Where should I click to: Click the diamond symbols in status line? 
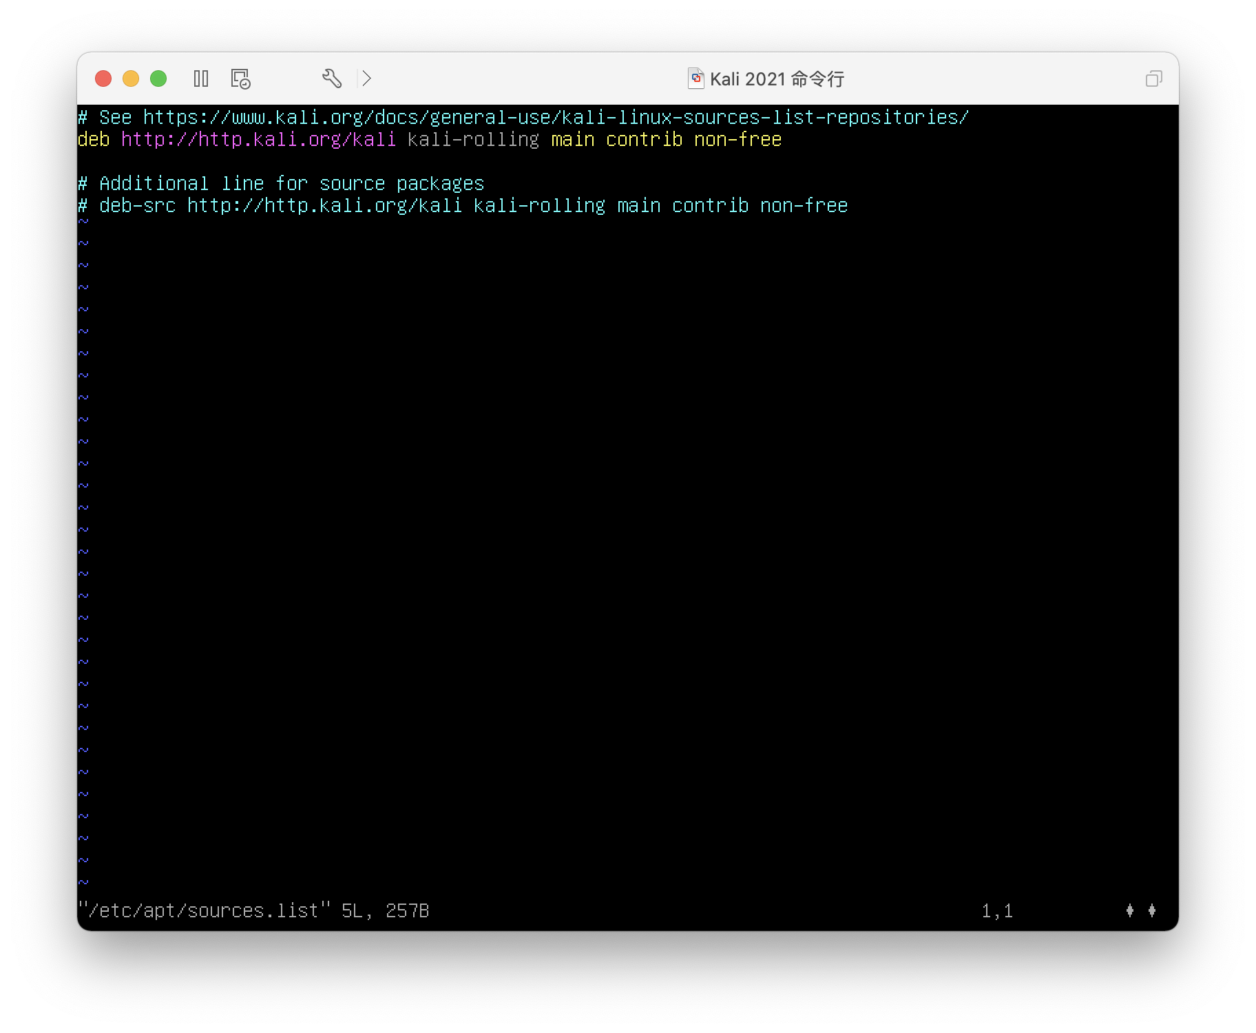coord(1140,911)
